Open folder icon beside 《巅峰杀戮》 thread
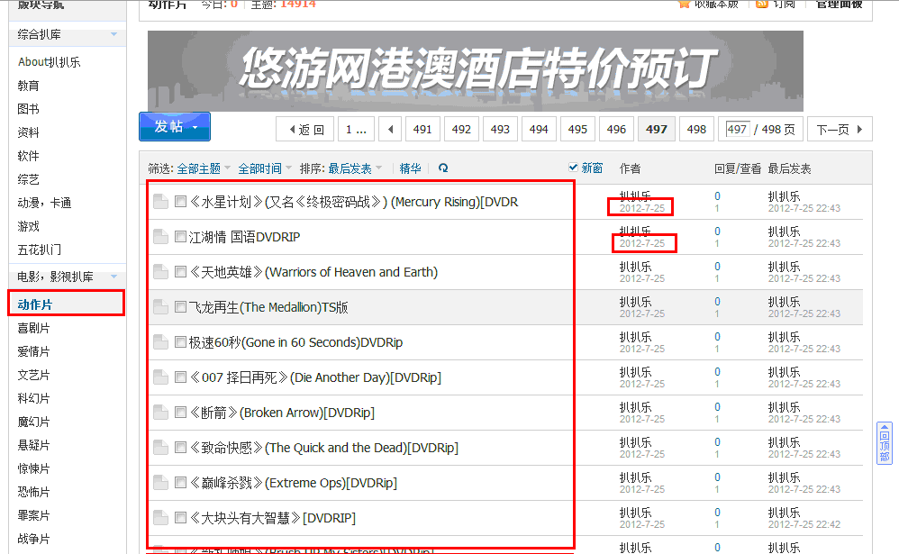899x554 pixels. (160, 483)
